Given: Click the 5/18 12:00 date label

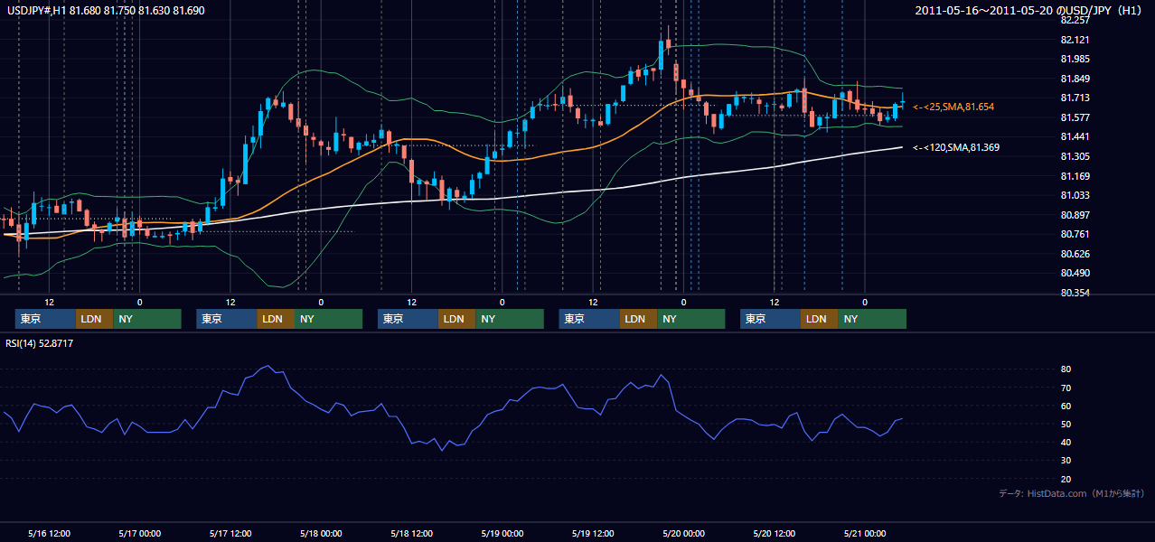Looking at the screenshot, I should click(412, 533).
